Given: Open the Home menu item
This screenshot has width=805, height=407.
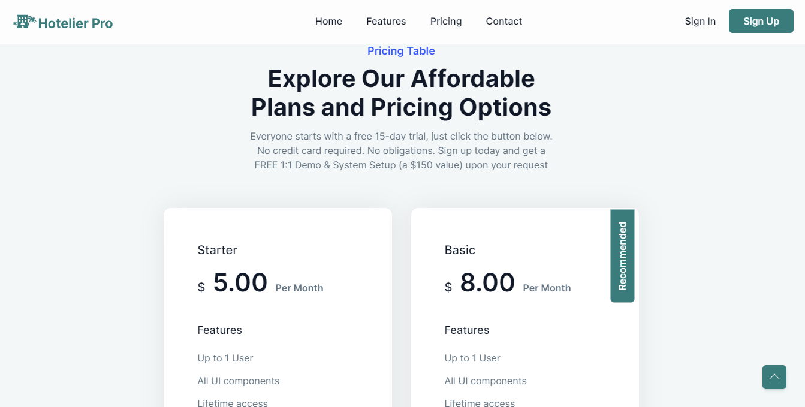Looking at the screenshot, I should click(328, 22).
